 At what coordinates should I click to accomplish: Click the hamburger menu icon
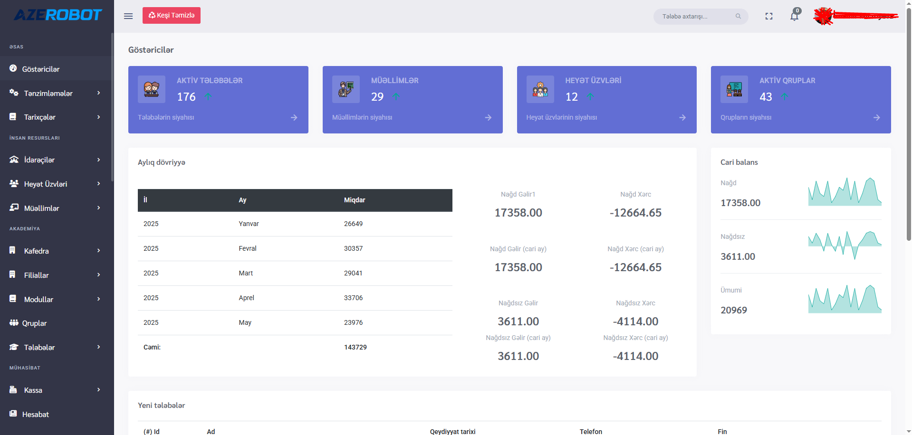coord(128,16)
